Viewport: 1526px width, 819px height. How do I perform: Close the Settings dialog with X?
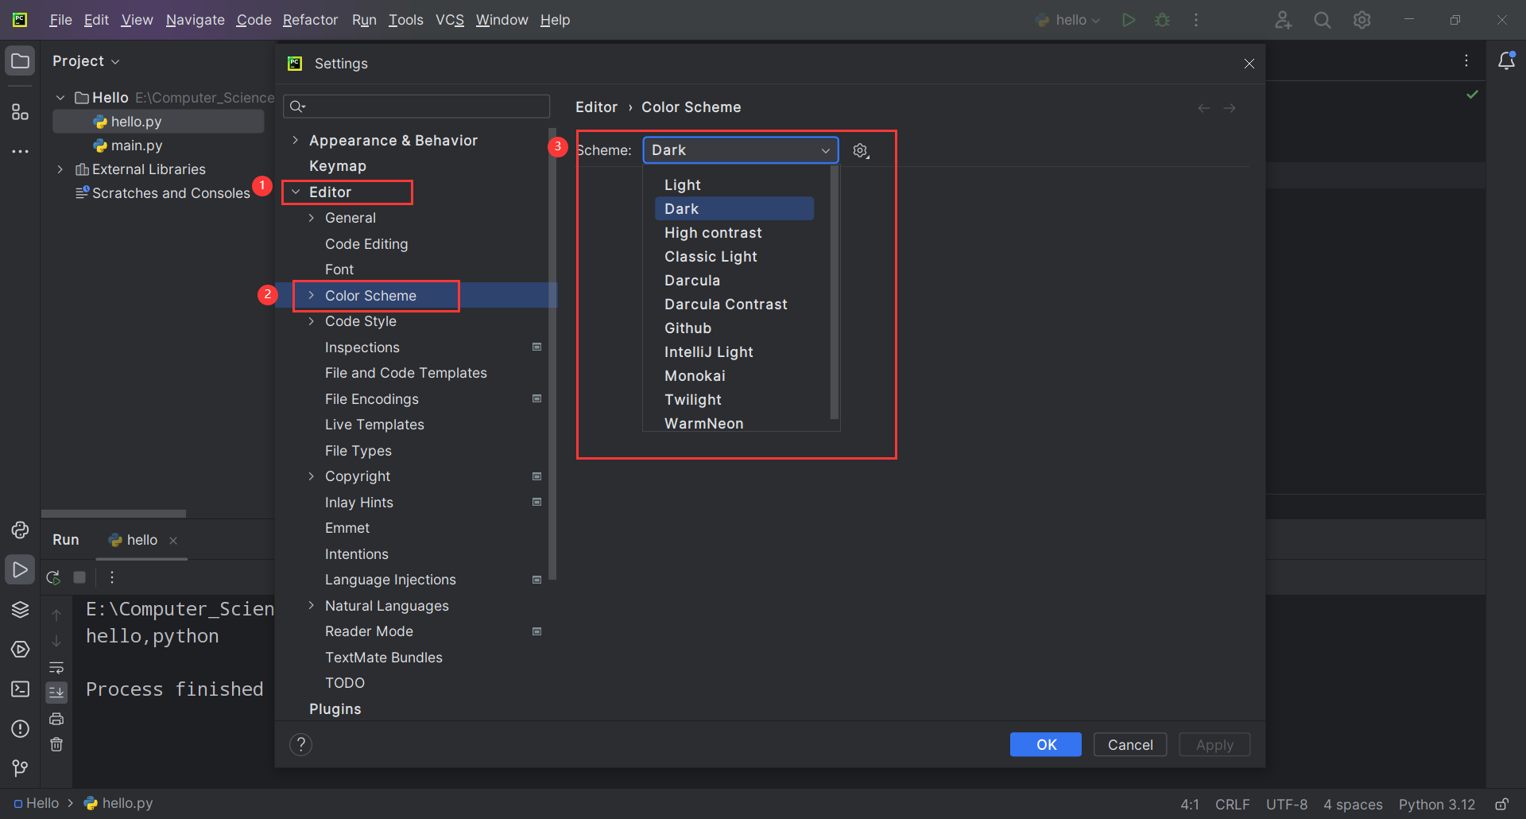(x=1249, y=64)
